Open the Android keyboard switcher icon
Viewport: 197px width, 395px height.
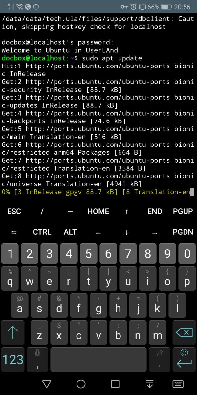click(x=178, y=384)
